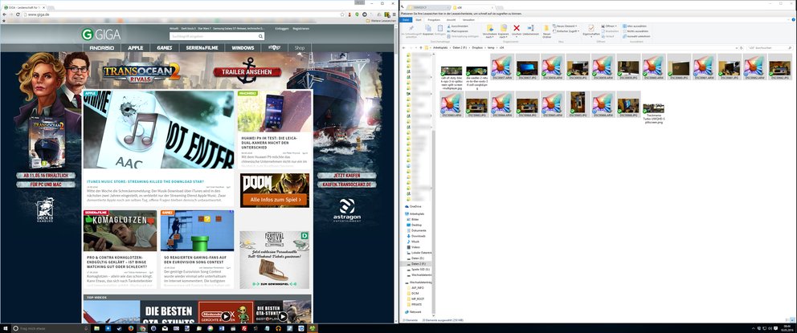Open the SERIEN & FILME section on GIGA

(x=202, y=47)
